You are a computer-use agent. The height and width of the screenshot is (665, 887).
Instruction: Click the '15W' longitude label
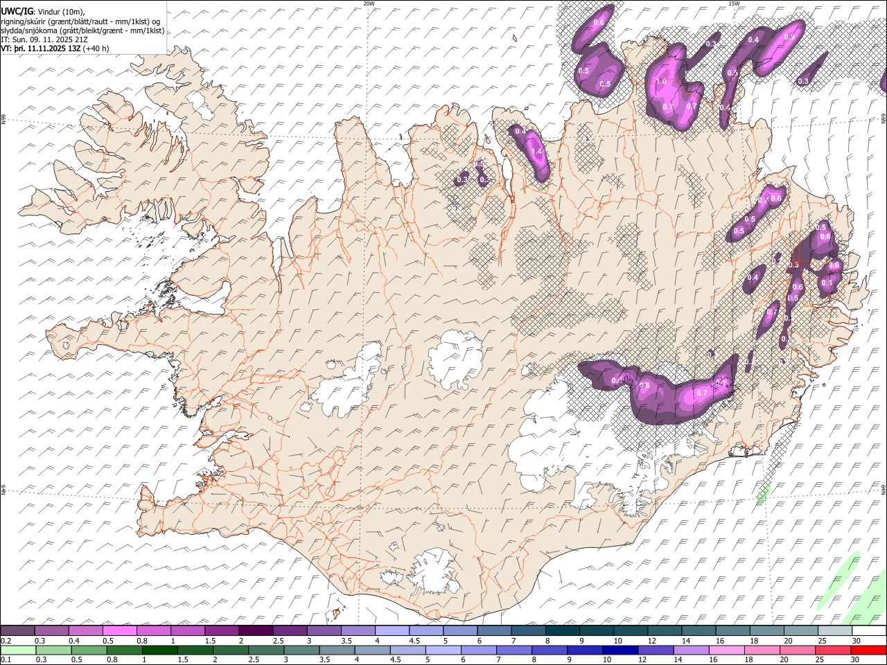point(734,3)
